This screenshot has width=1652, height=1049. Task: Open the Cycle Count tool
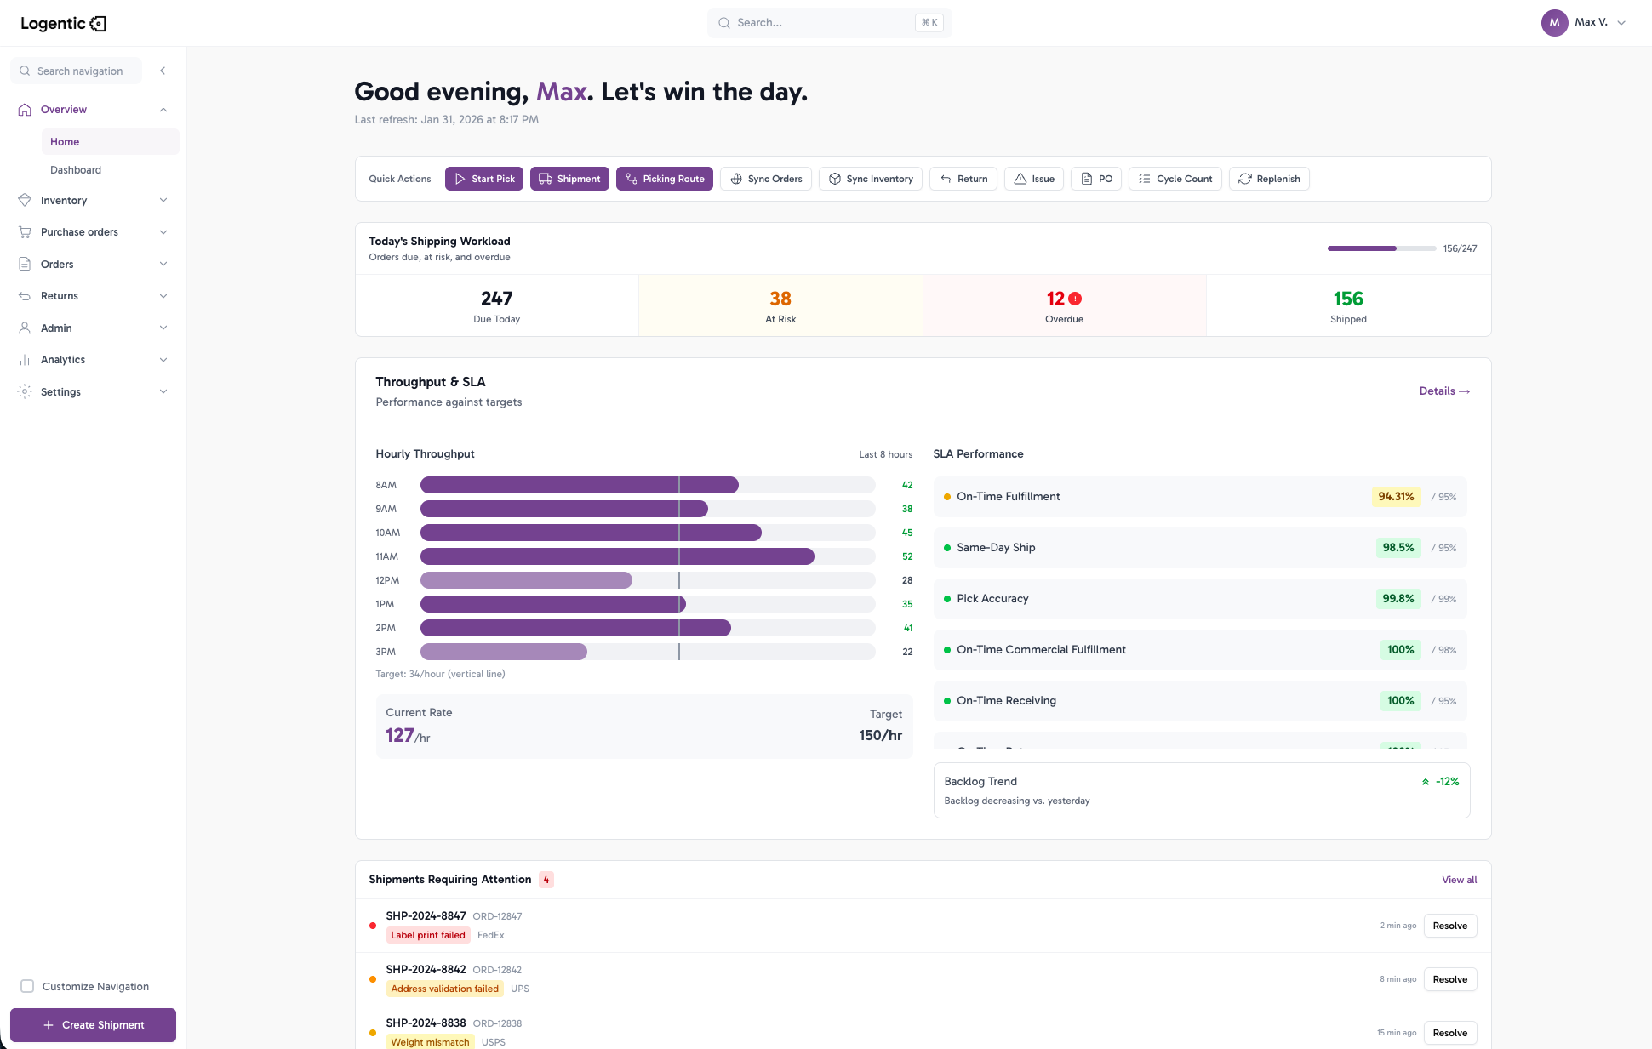tap(1175, 179)
